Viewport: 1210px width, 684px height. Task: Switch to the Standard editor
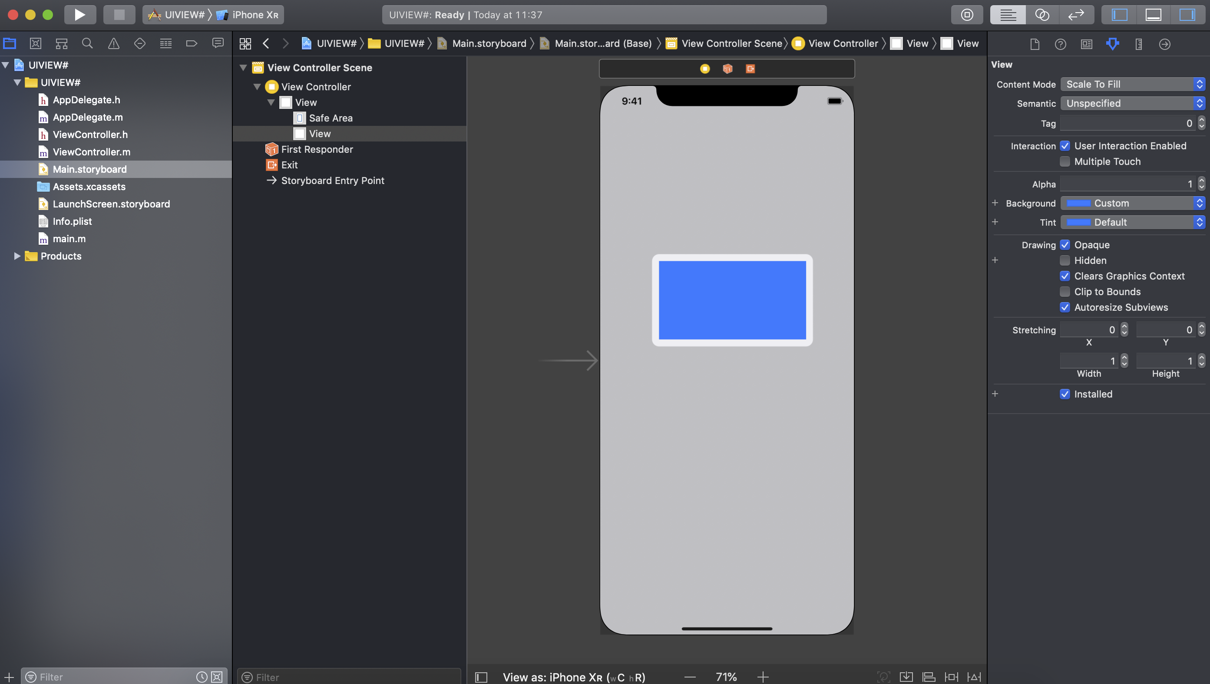1008,15
